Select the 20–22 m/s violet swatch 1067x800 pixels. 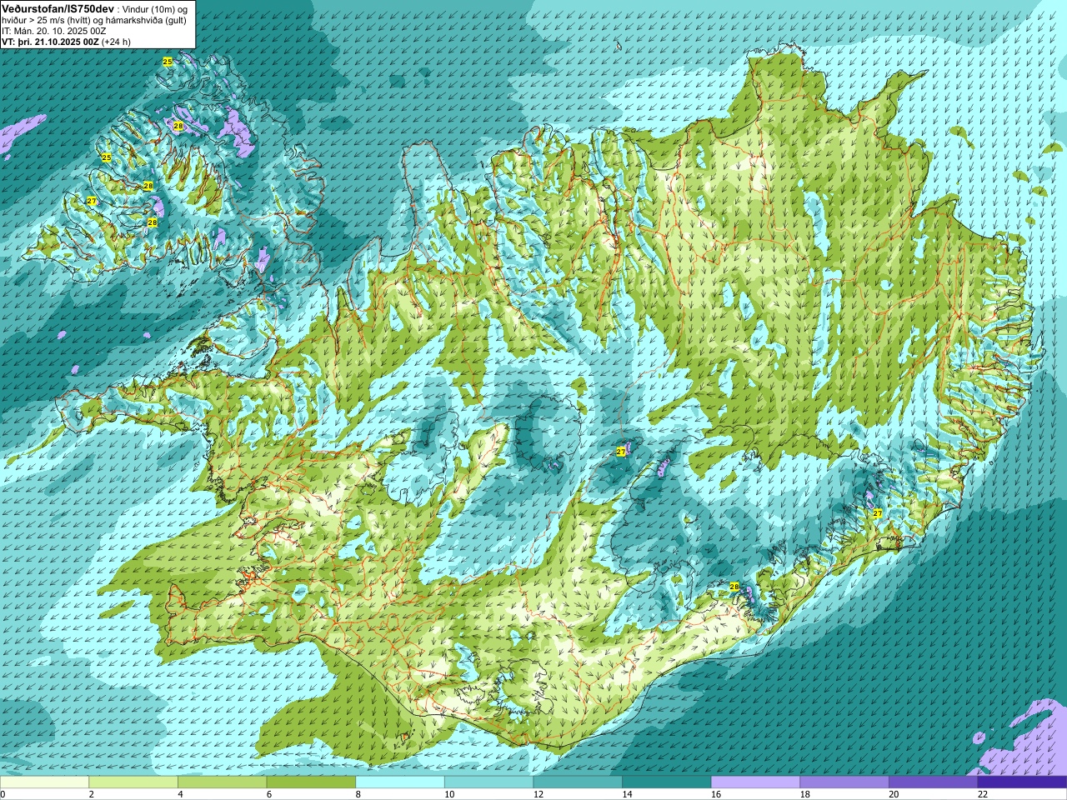(934, 782)
